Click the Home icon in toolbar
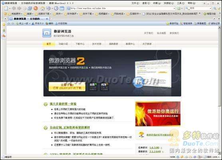This screenshot has width=222, height=160. 42,8
